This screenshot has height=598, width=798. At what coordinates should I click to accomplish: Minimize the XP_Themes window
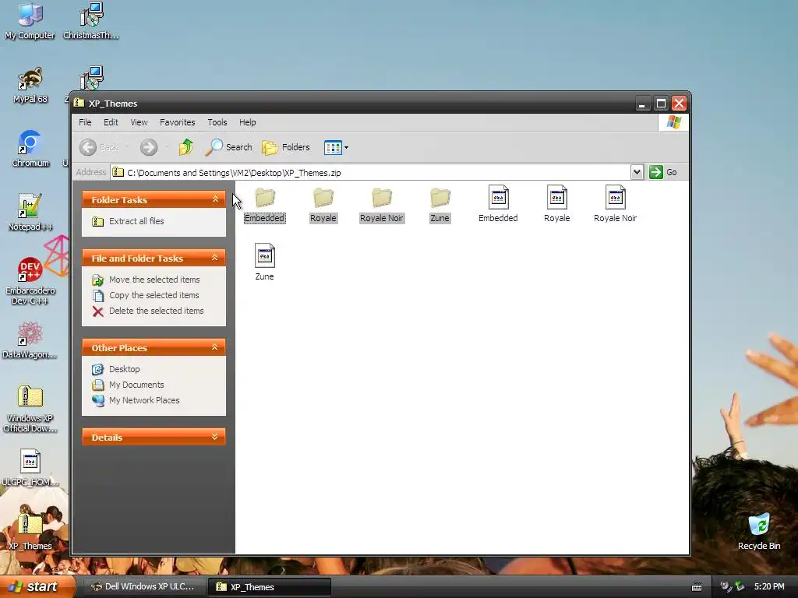[x=642, y=104]
